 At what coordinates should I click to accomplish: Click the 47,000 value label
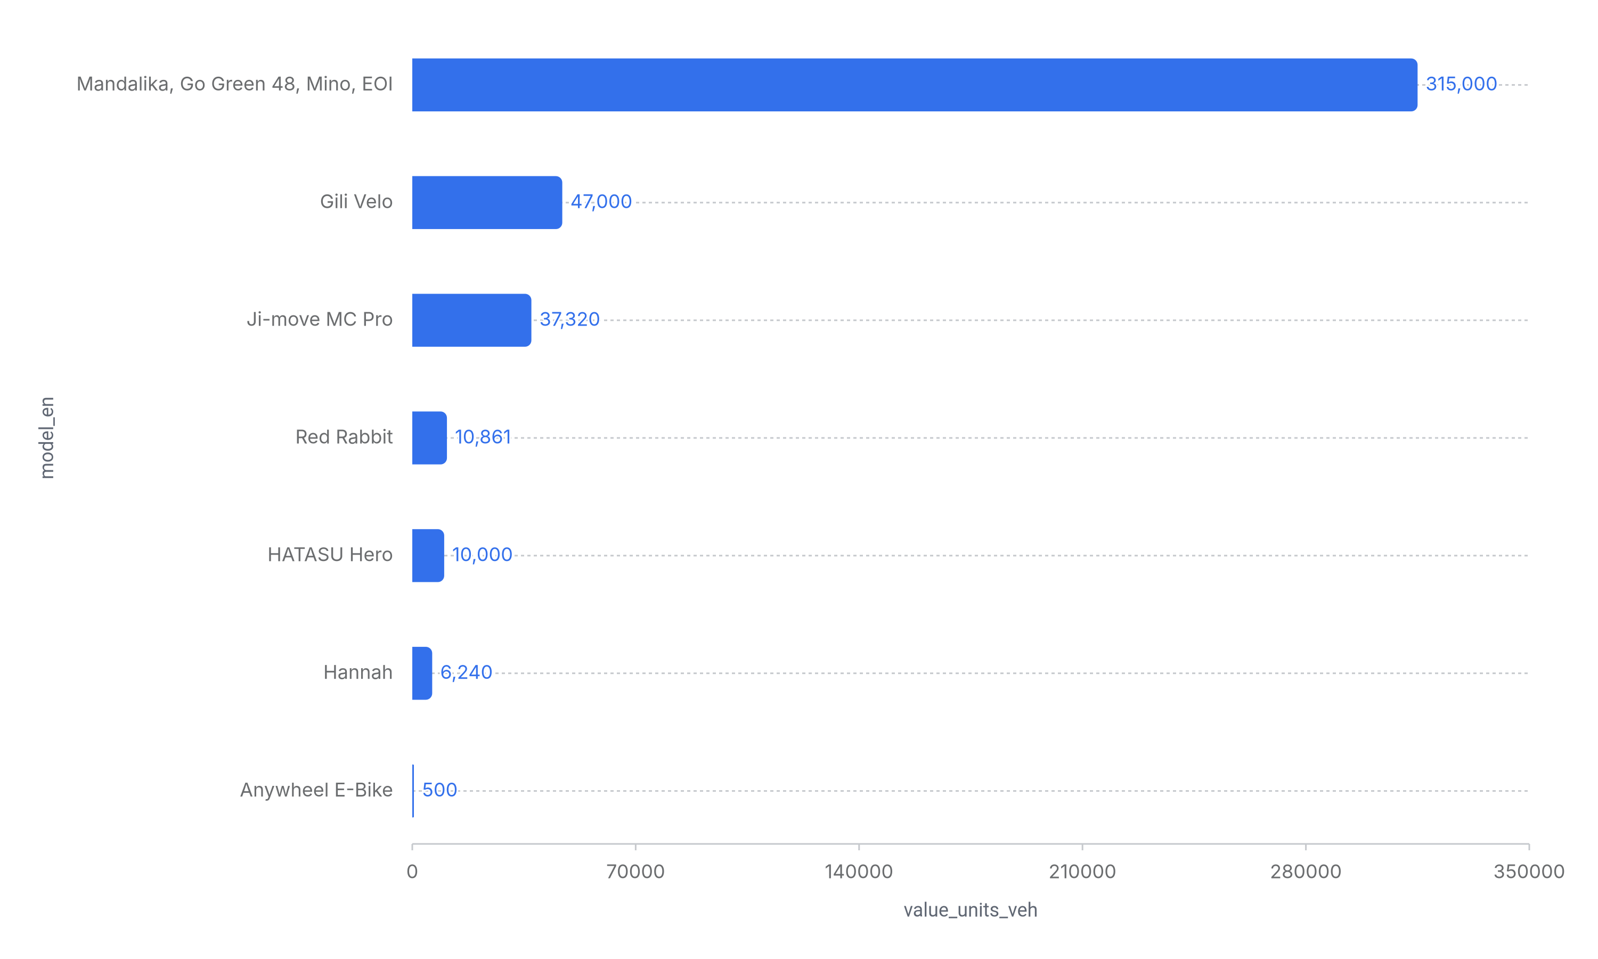pos(600,201)
